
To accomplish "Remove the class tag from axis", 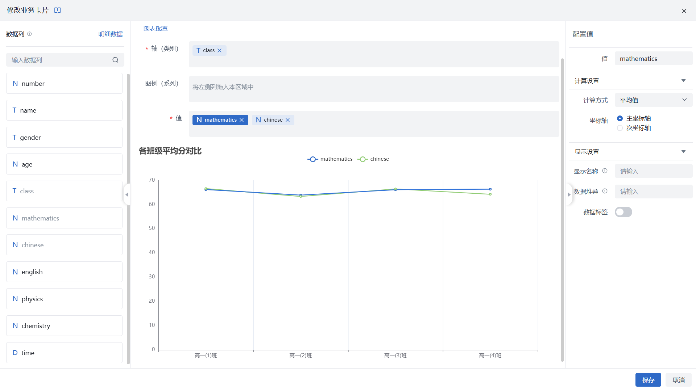I will pos(219,50).
